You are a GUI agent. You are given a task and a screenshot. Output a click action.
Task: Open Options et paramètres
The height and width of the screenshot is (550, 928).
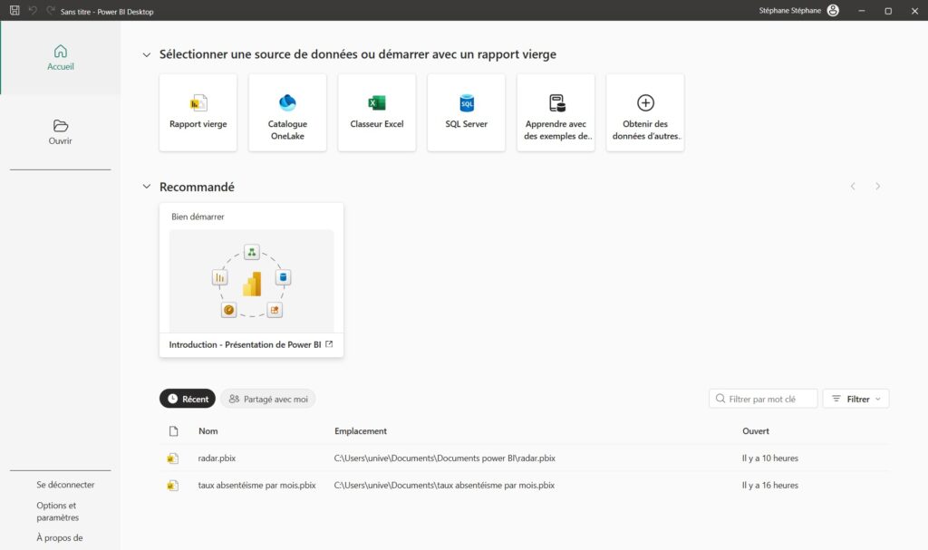[x=57, y=511]
